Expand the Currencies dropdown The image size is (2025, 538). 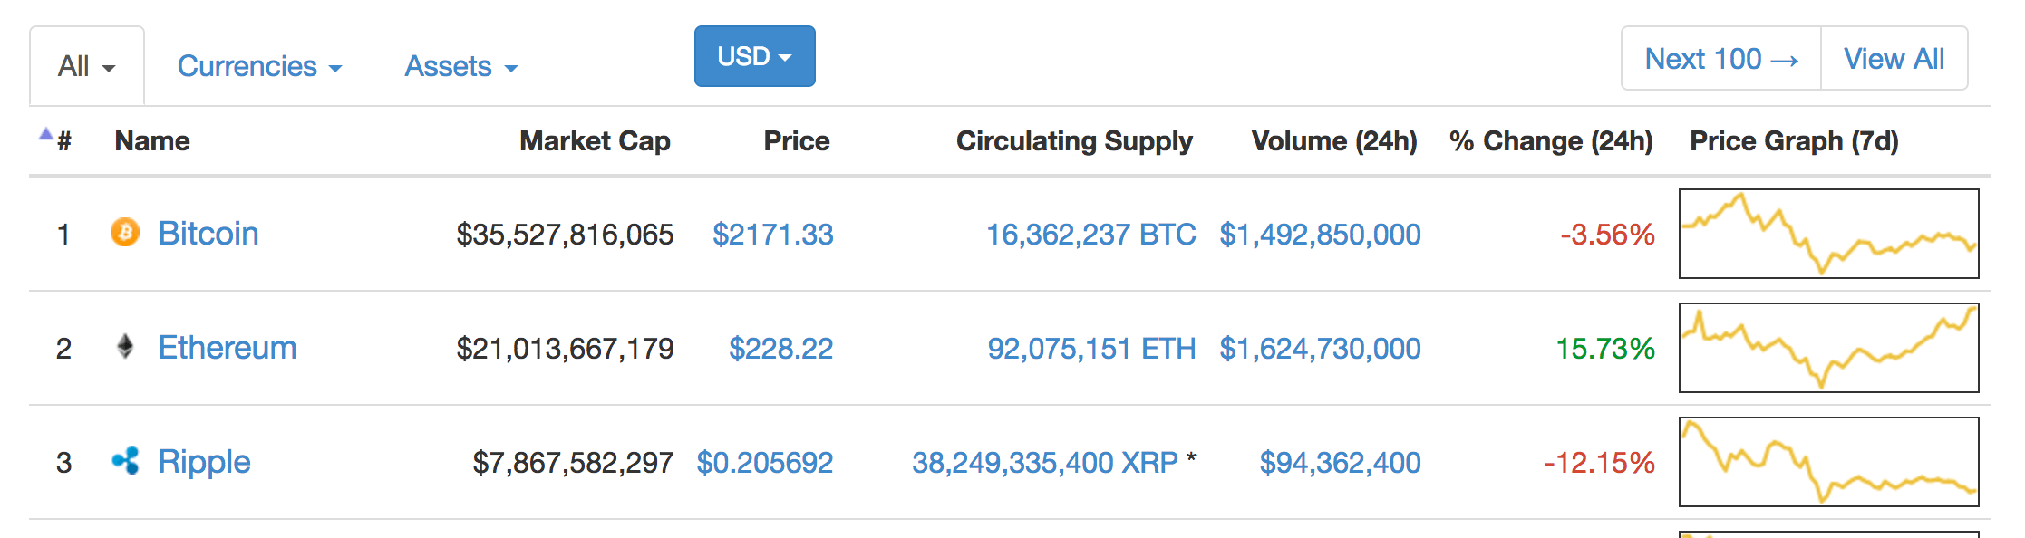click(259, 66)
